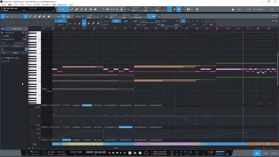This screenshot has height=157, width=279.
Task: Open the トラック menu
Action: tap(22, 5)
